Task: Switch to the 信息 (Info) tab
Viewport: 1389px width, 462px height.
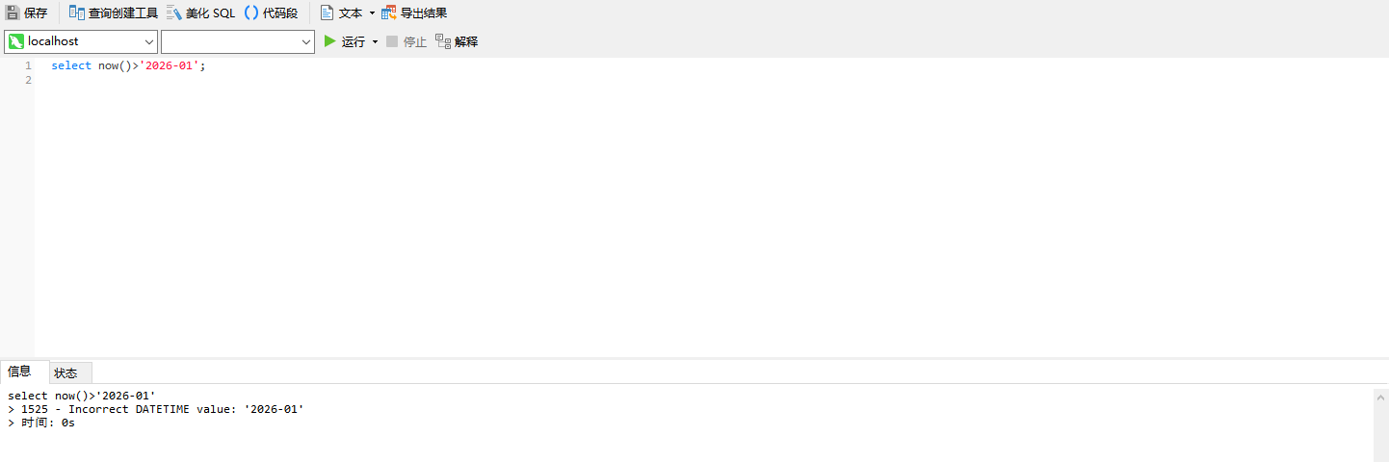Action: (x=20, y=372)
